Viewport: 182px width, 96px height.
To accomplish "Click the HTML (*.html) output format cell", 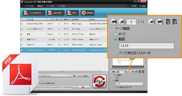I will pyautogui.click(x=77, y=40).
